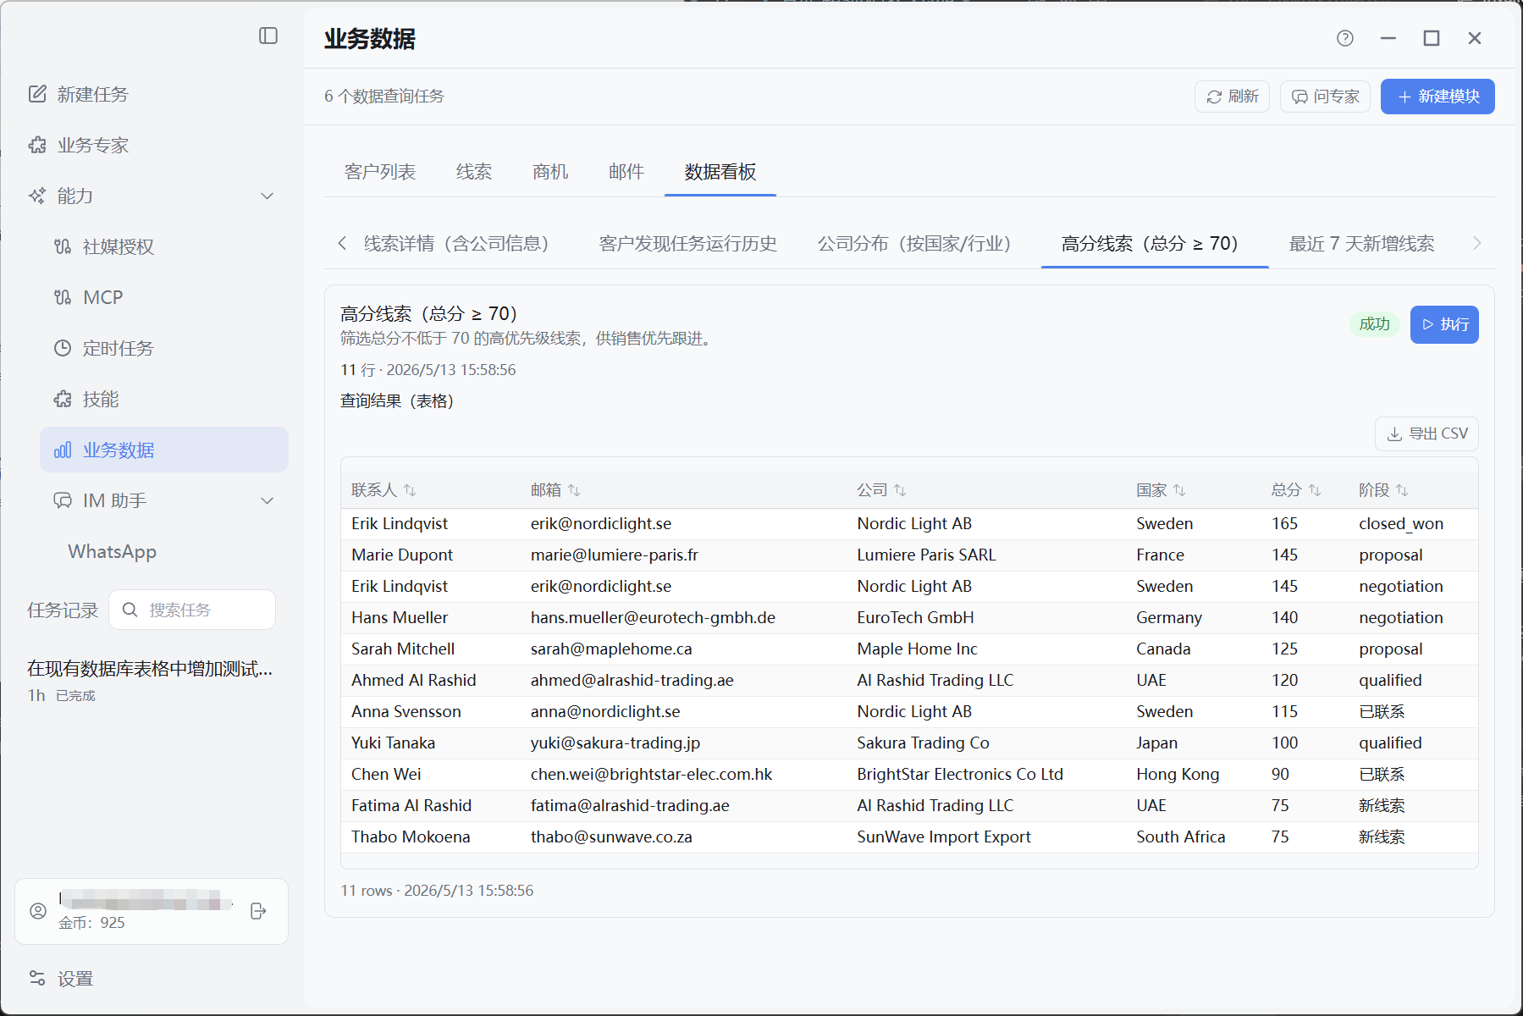Select hans.mueller@eurotech-gmbh.de cell
This screenshot has width=1523, height=1016.
tap(653, 617)
